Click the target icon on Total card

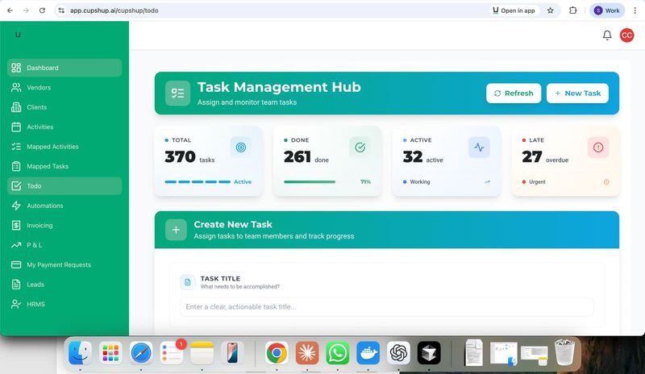click(x=241, y=148)
